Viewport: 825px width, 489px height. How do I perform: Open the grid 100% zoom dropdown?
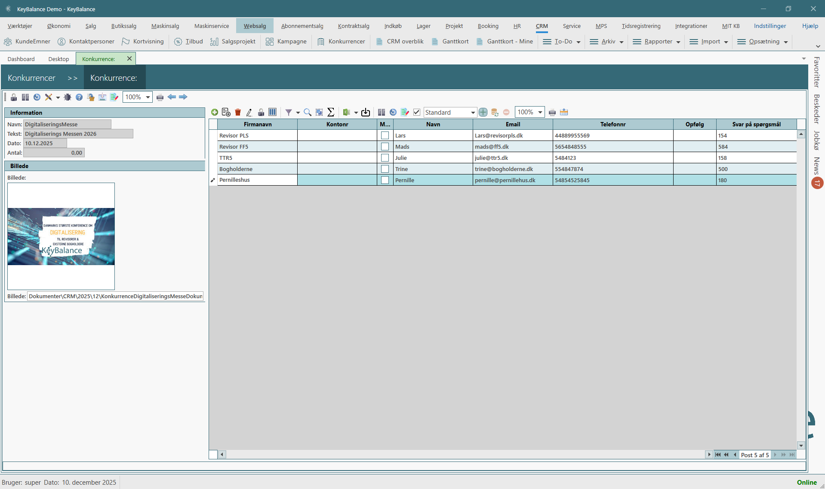pyautogui.click(x=540, y=112)
